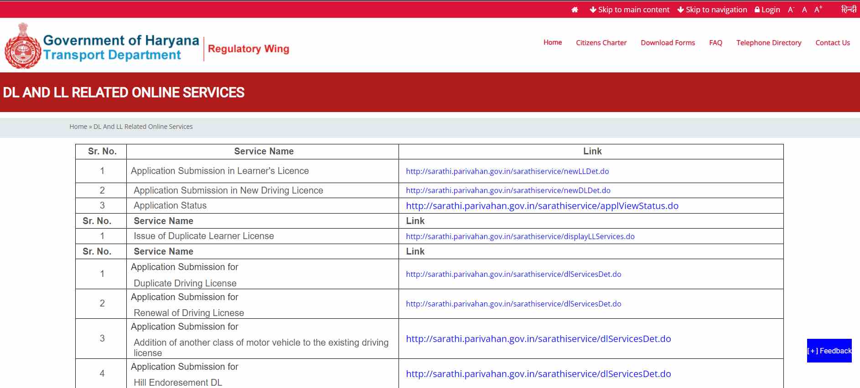
Task: Open the newLLDet.do Learner's Licence link
Action: 508,171
